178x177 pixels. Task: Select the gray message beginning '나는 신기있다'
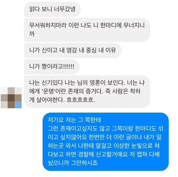click(x=87, y=91)
